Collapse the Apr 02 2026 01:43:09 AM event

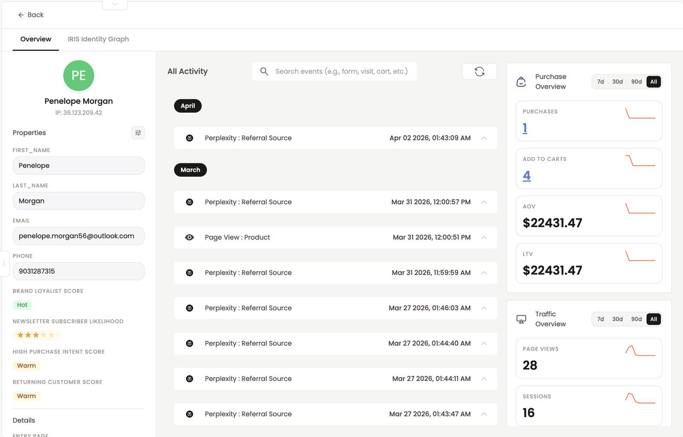[484, 138]
